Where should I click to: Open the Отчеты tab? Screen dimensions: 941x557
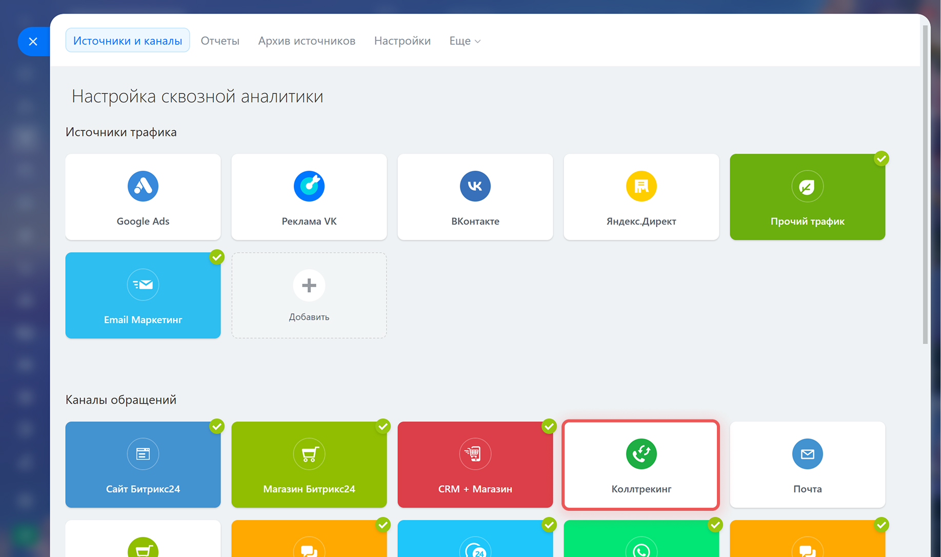(220, 41)
